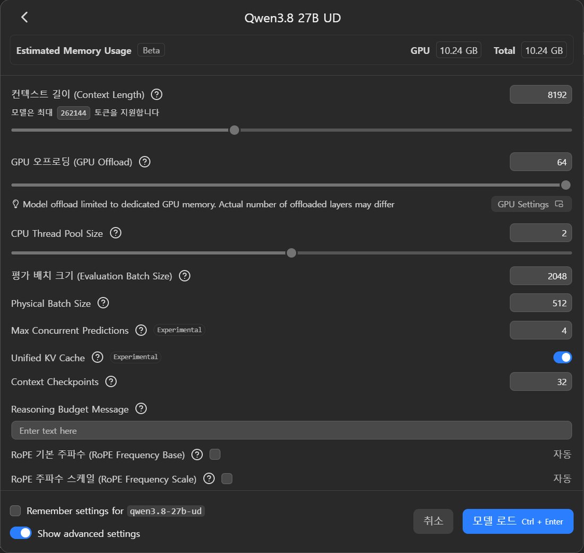The width and height of the screenshot is (584, 553).
Task: Edit the GPU Offload value 64
Action: (x=540, y=162)
